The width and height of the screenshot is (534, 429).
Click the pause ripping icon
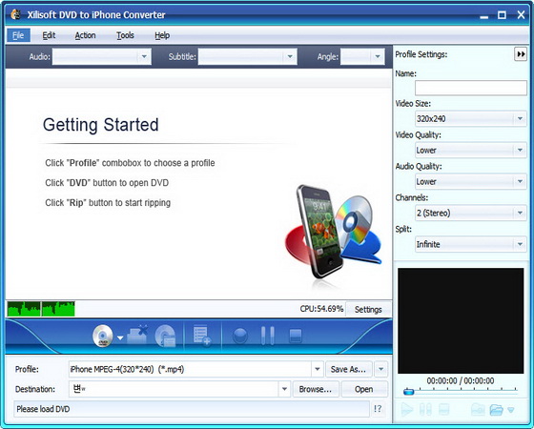pyautogui.click(x=267, y=336)
